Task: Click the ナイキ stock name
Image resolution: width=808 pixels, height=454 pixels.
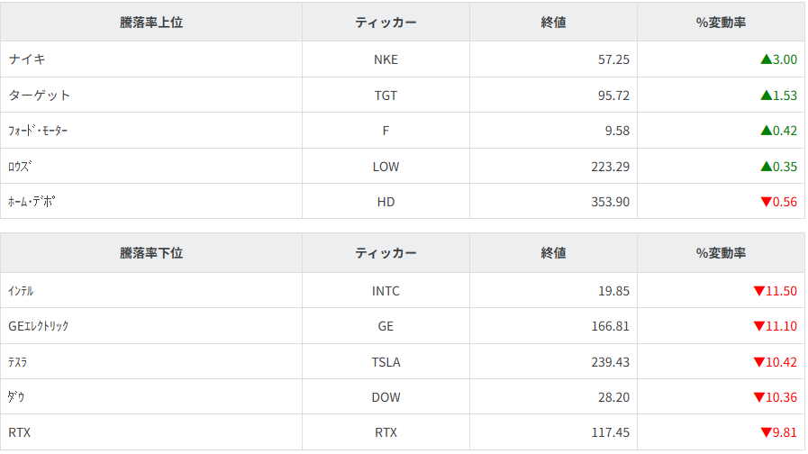Action: point(27,59)
